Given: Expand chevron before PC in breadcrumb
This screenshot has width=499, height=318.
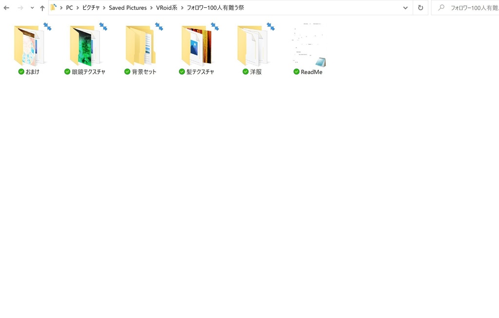Looking at the screenshot, I should [61, 8].
